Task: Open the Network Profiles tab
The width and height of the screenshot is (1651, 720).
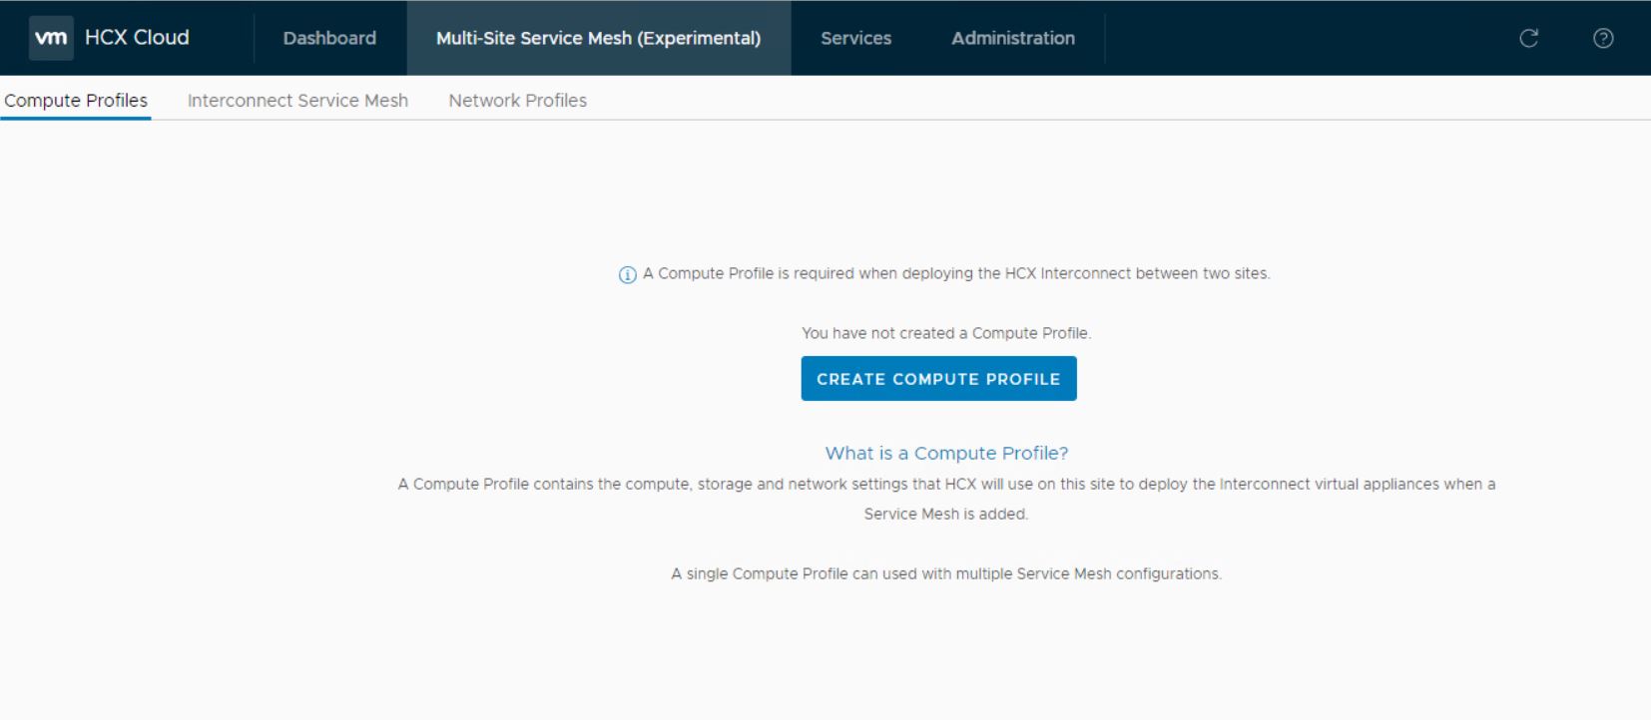Action: click(517, 101)
